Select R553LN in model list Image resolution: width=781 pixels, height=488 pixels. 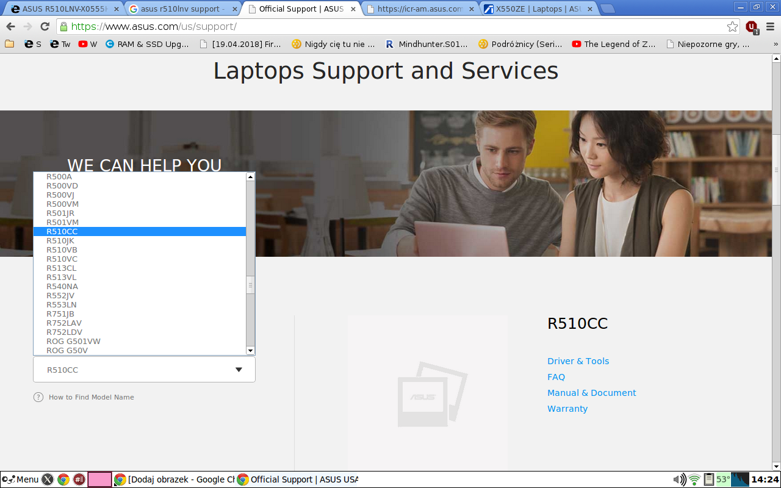click(x=140, y=305)
